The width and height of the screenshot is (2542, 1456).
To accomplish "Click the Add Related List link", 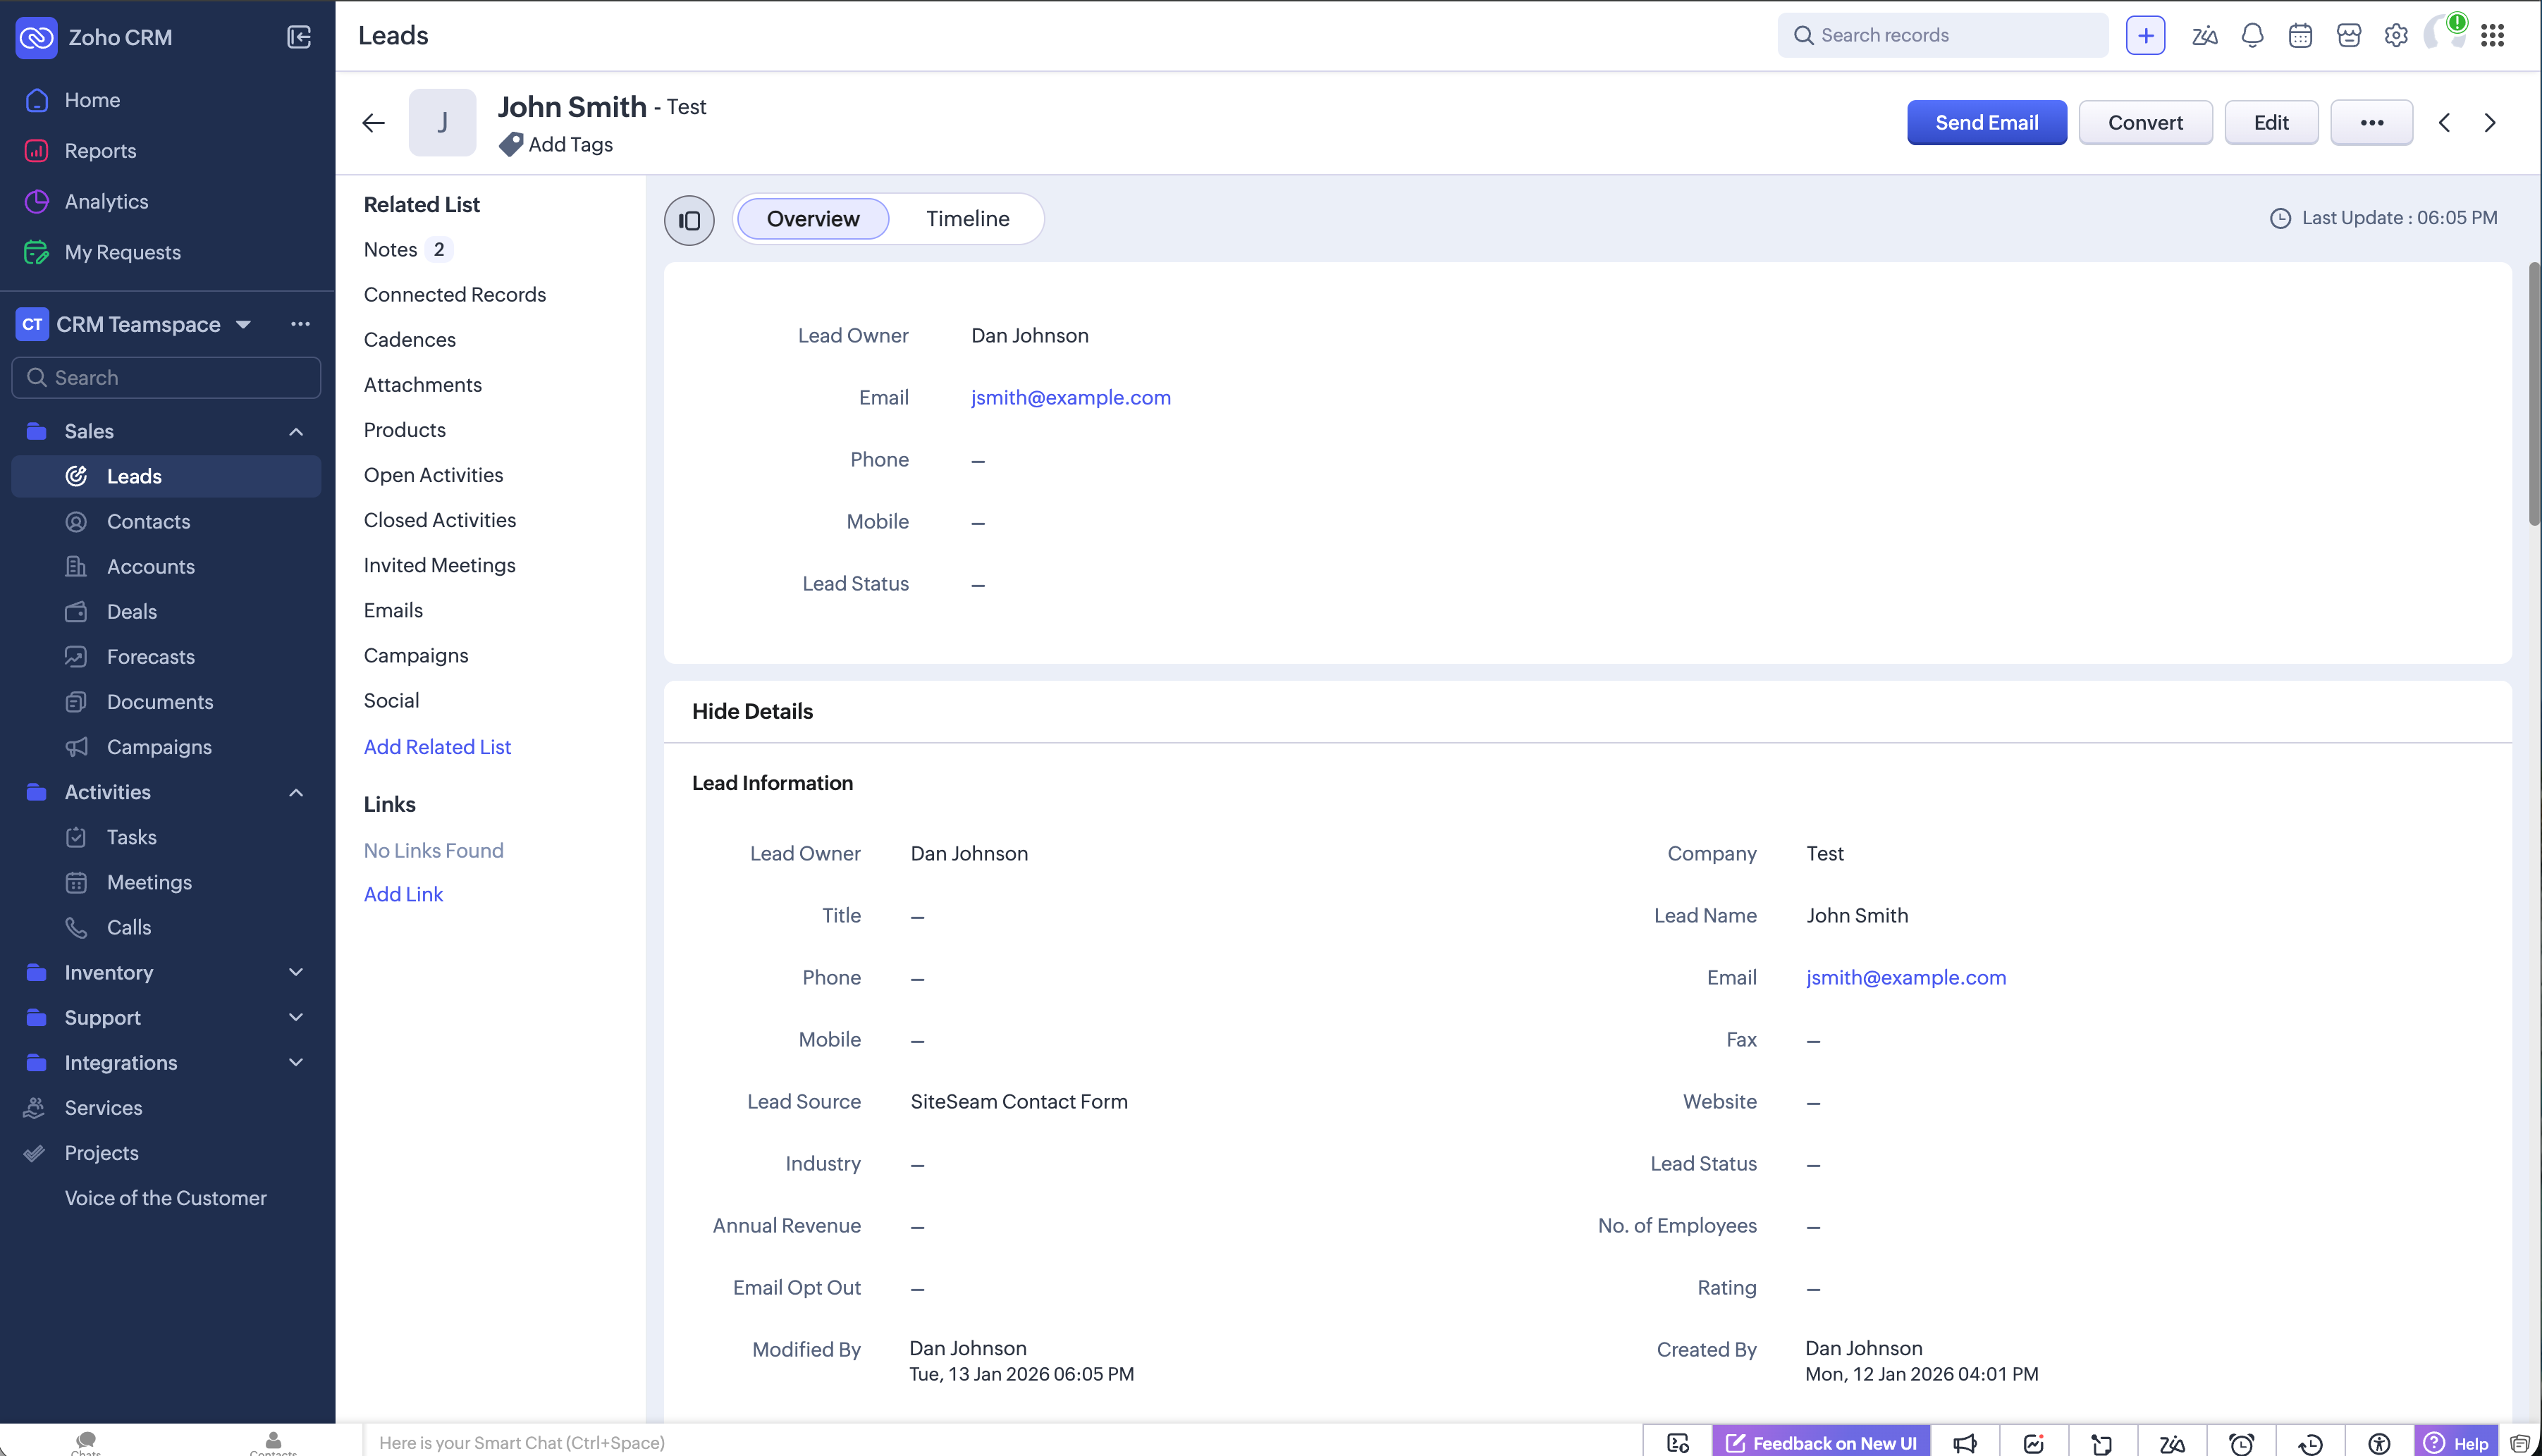I will click(437, 746).
